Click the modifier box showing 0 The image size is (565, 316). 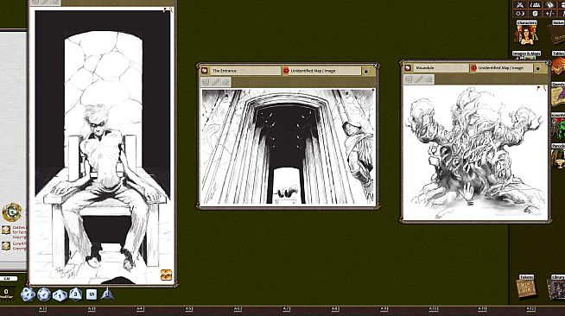(6, 294)
